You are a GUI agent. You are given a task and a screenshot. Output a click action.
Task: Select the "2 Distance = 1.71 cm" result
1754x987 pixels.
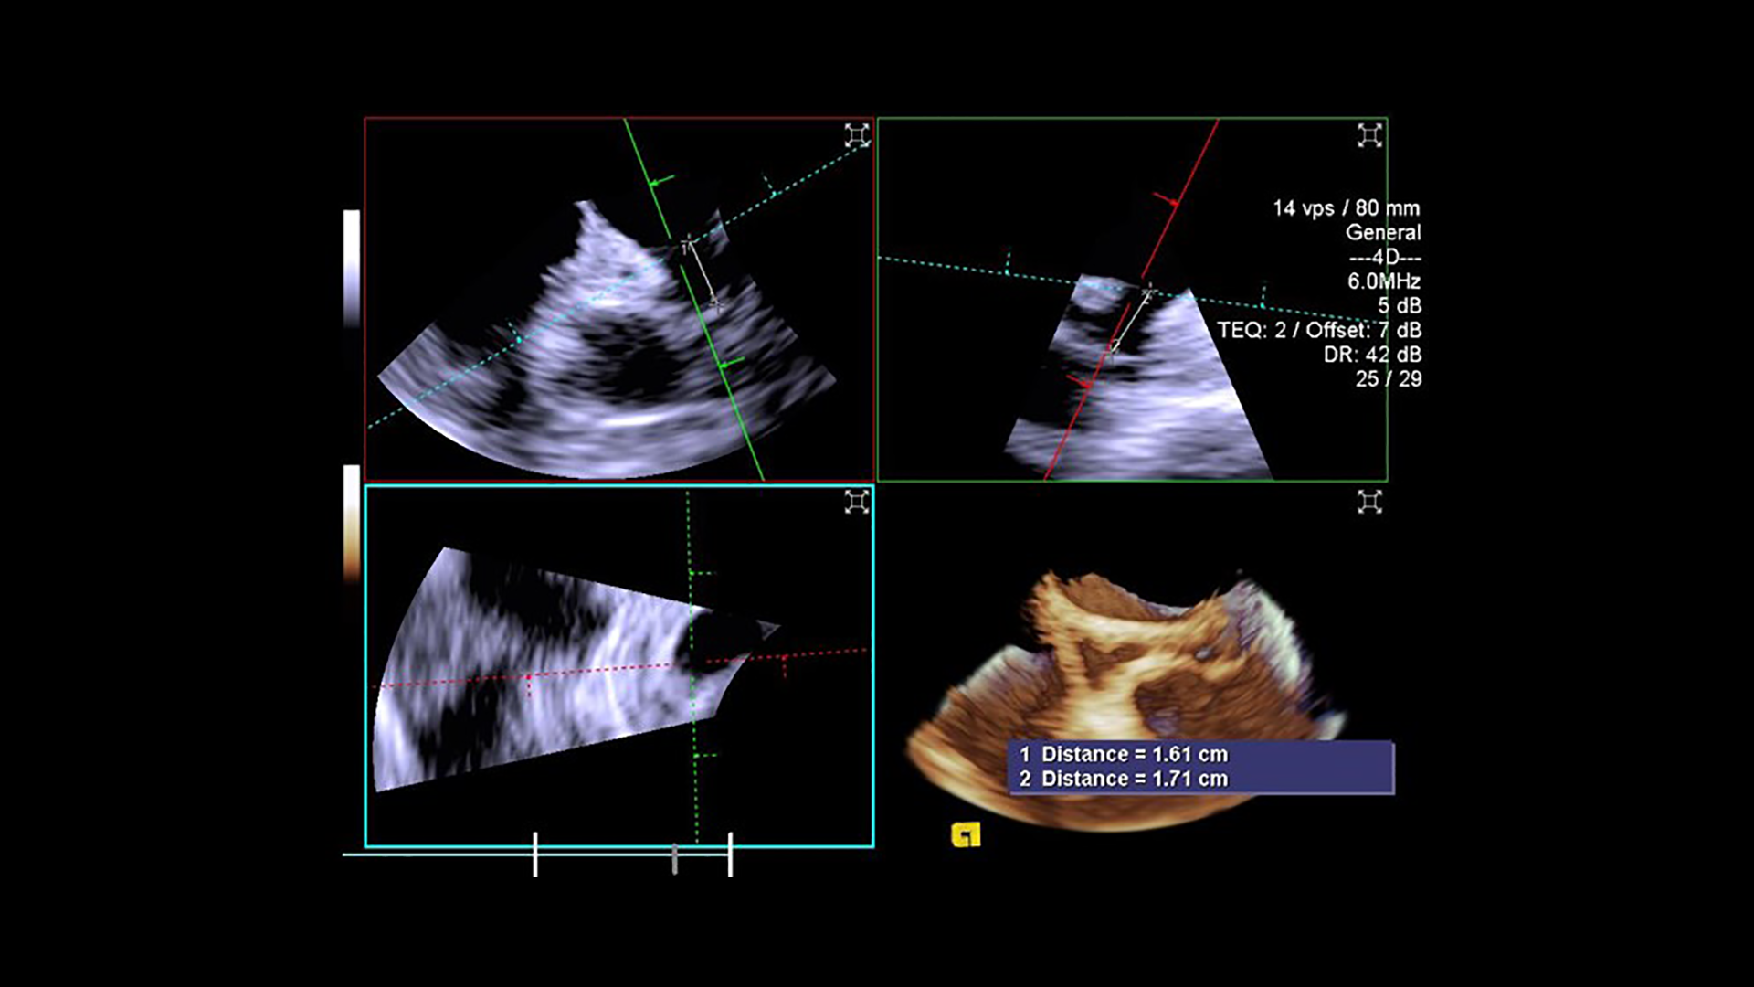(x=1124, y=780)
